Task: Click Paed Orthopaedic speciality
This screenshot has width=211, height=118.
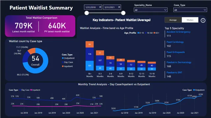Action: 176,52
